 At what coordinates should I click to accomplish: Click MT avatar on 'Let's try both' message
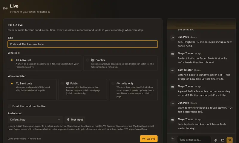tap(173, 120)
